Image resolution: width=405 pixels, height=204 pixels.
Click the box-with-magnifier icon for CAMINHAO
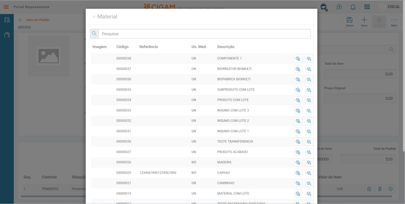pyautogui.click(x=309, y=183)
